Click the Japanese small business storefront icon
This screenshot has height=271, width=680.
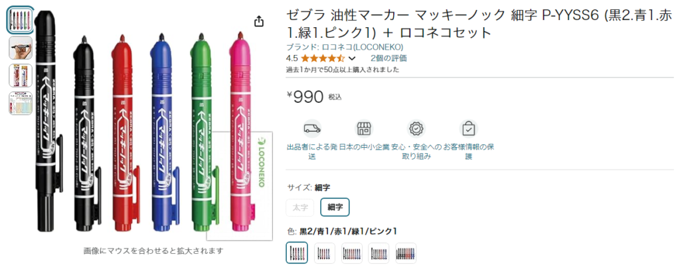pyautogui.click(x=363, y=129)
